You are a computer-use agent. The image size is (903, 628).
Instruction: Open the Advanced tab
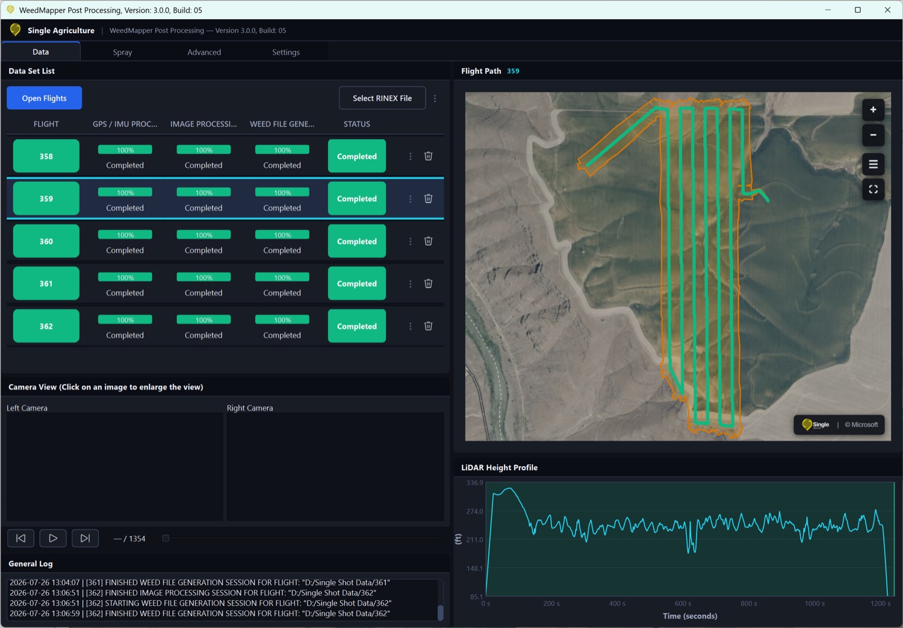coord(204,52)
